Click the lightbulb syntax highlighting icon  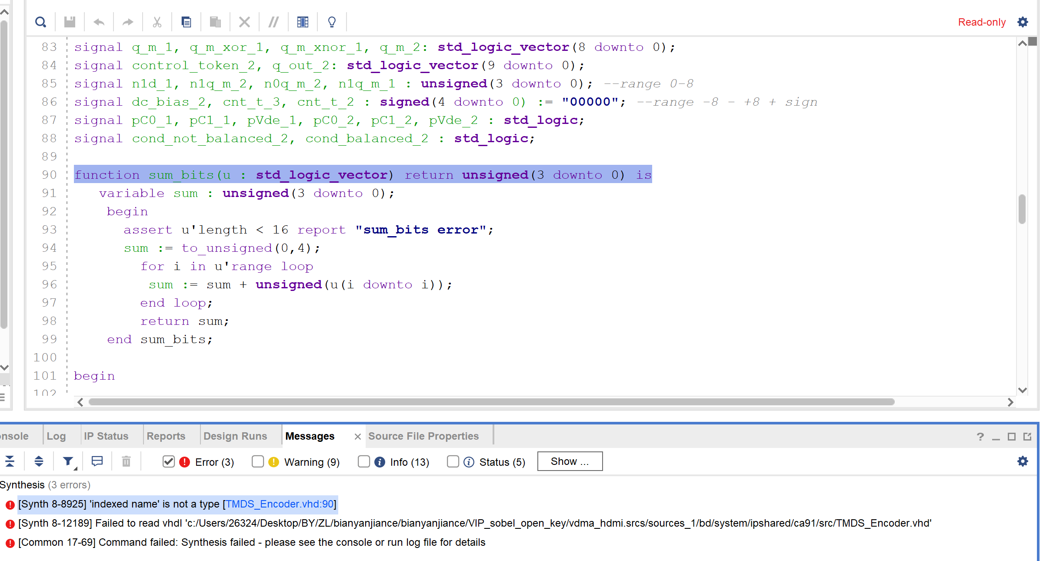pyautogui.click(x=331, y=22)
